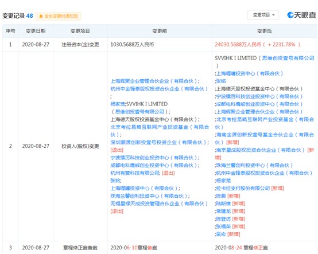
Task: Open 深圳灏源创新投壹号投资企业 link
Action: [158, 142]
